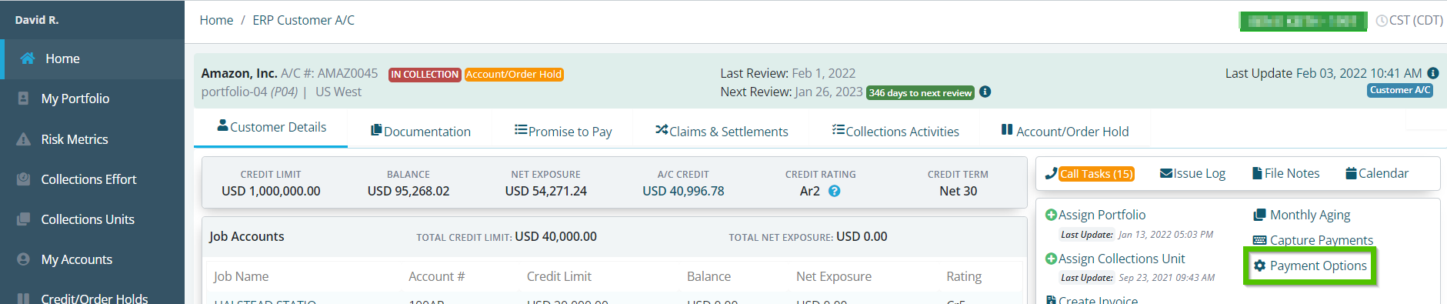Click the IN COLLECTION status badge
This screenshot has height=304, width=1447.
[x=425, y=75]
